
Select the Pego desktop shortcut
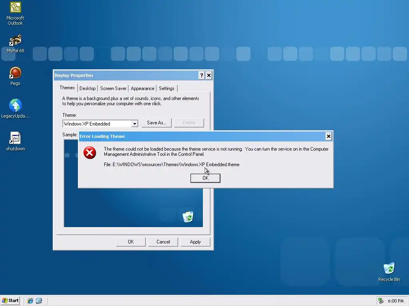point(15,76)
